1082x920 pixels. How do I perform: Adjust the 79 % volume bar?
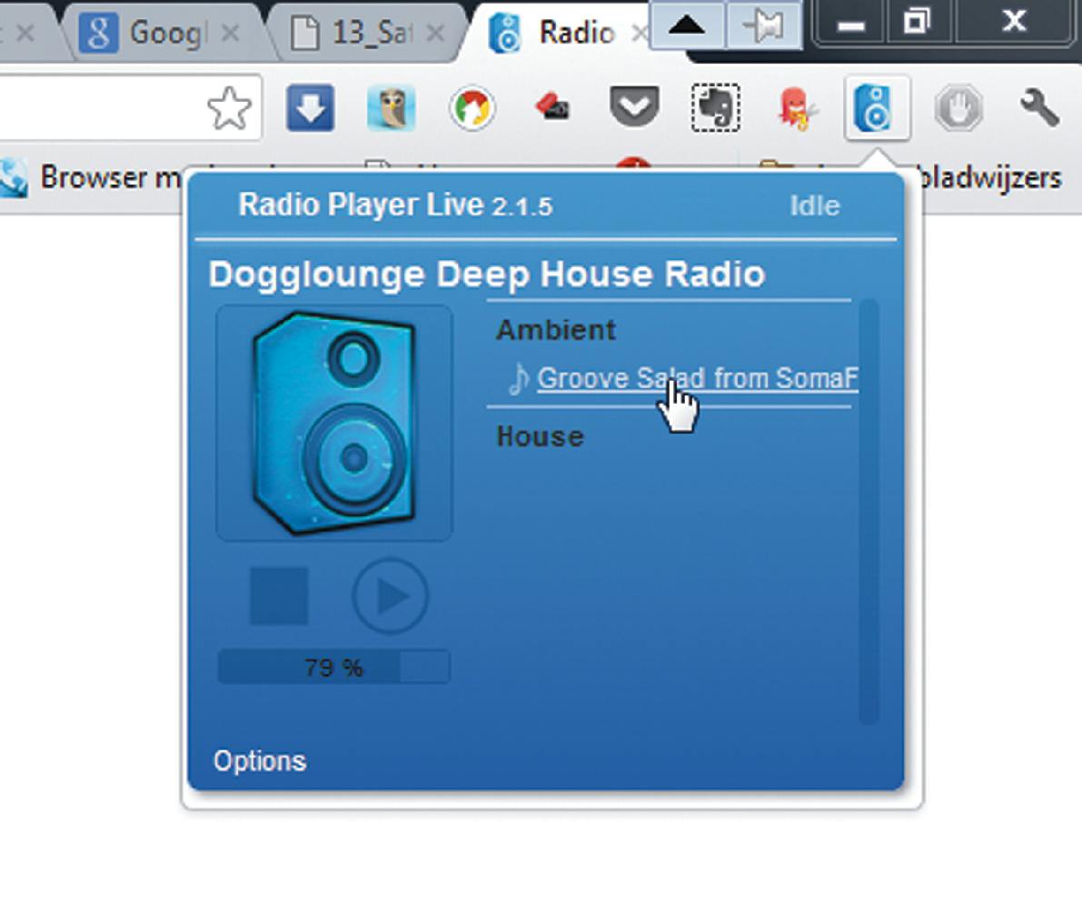coord(334,667)
